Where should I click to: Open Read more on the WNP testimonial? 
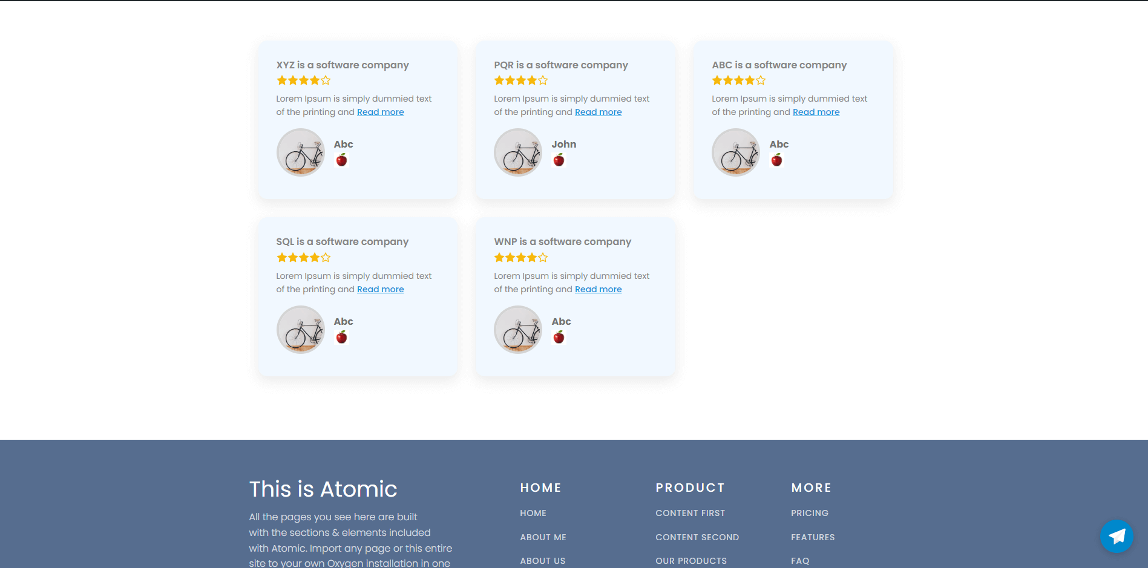tap(598, 289)
